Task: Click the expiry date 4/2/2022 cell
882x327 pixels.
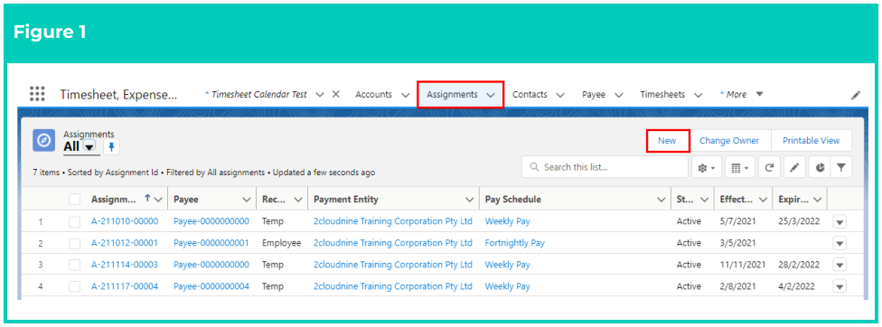Action: click(796, 286)
